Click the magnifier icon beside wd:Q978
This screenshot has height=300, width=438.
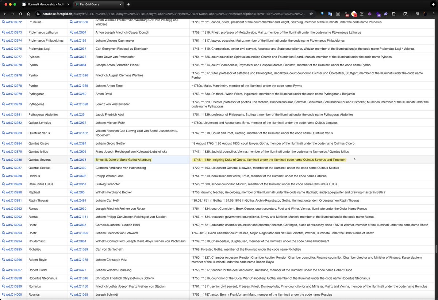pos(72,160)
